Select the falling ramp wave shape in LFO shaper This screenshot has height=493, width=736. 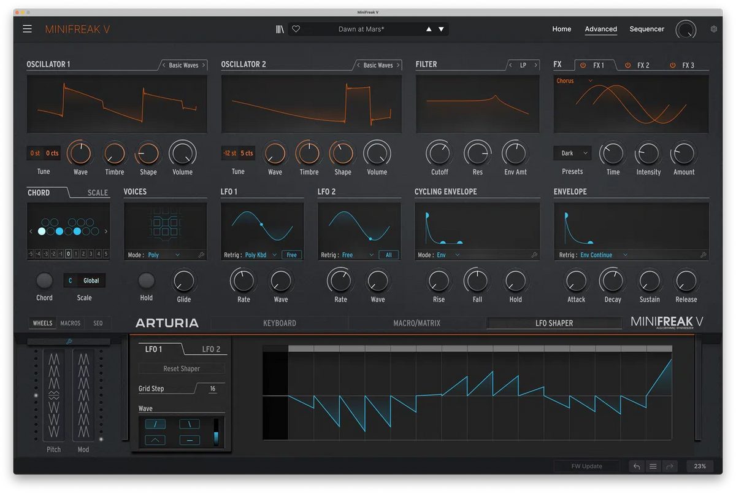coord(189,424)
